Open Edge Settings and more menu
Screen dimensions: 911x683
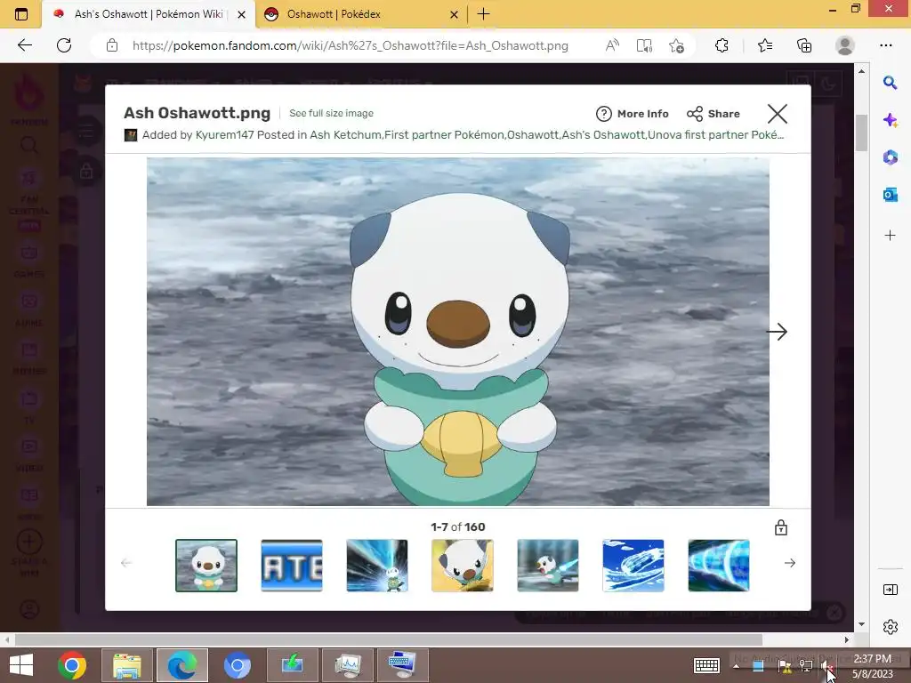tap(886, 45)
